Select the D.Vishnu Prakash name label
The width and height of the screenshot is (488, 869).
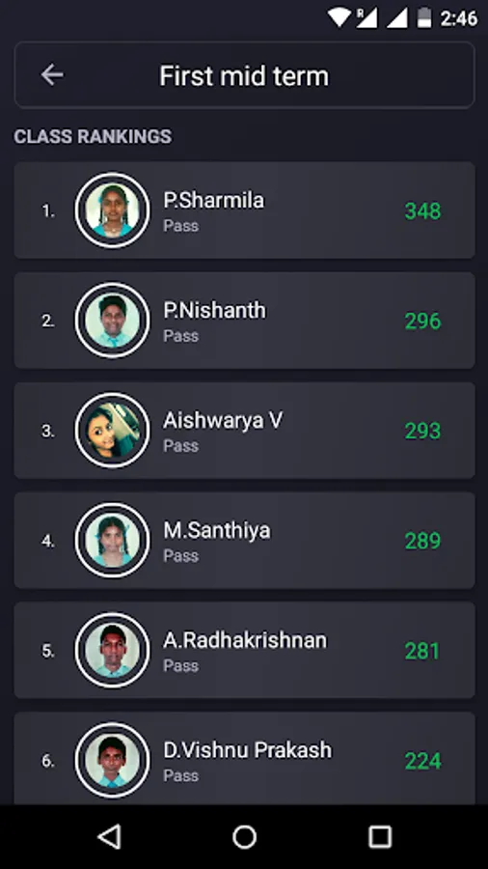pos(247,750)
